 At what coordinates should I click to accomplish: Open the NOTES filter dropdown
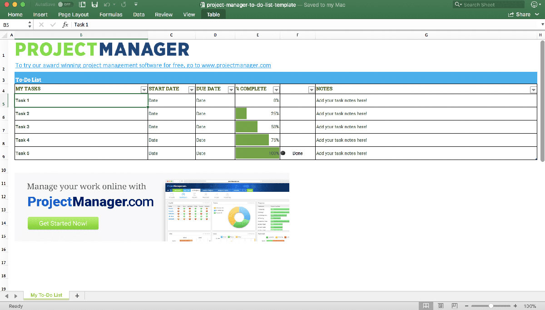tap(533, 90)
